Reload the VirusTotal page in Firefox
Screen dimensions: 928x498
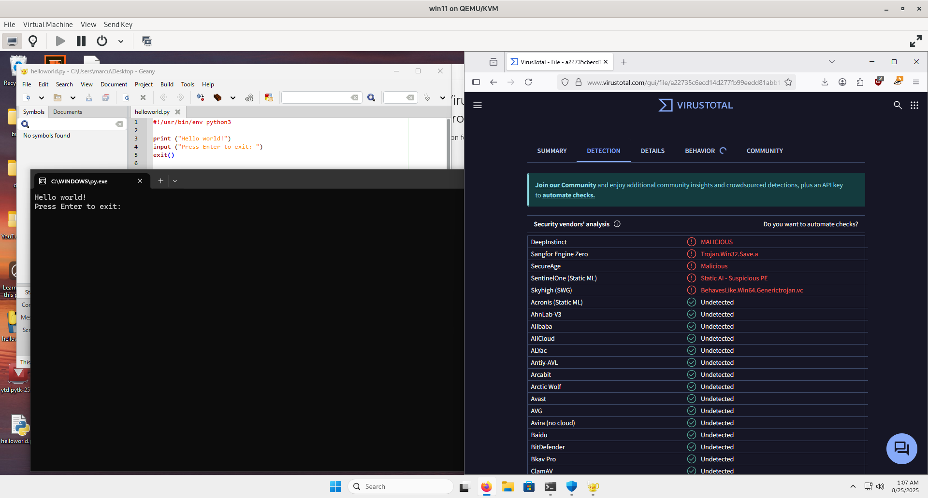pyautogui.click(x=528, y=82)
